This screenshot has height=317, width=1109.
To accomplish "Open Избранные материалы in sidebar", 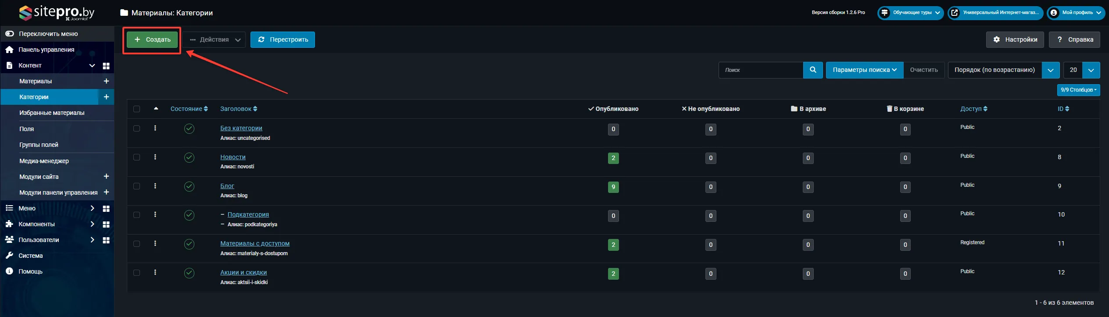I will point(52,113).
